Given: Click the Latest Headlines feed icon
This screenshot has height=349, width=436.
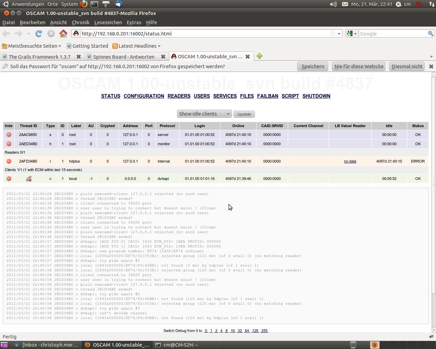Looking at the screenshot, I should pyautogui.click(x=115, y=46).
